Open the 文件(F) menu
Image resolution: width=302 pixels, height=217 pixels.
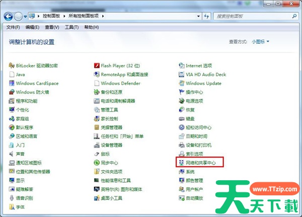[x=13, y=27]
